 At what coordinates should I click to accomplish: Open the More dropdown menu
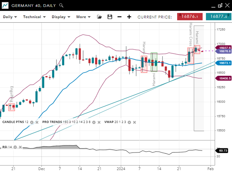point(84,17)
